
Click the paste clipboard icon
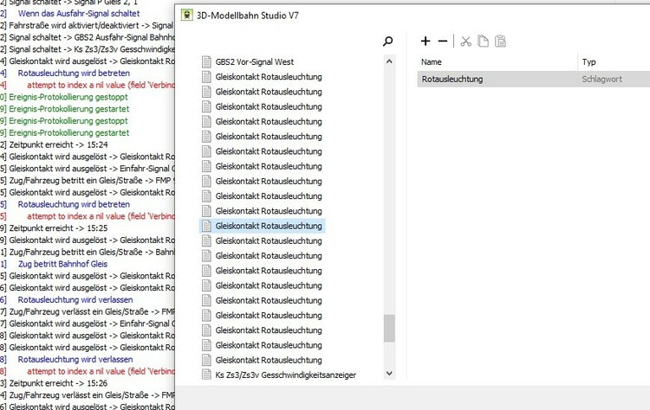click(501, 41)
